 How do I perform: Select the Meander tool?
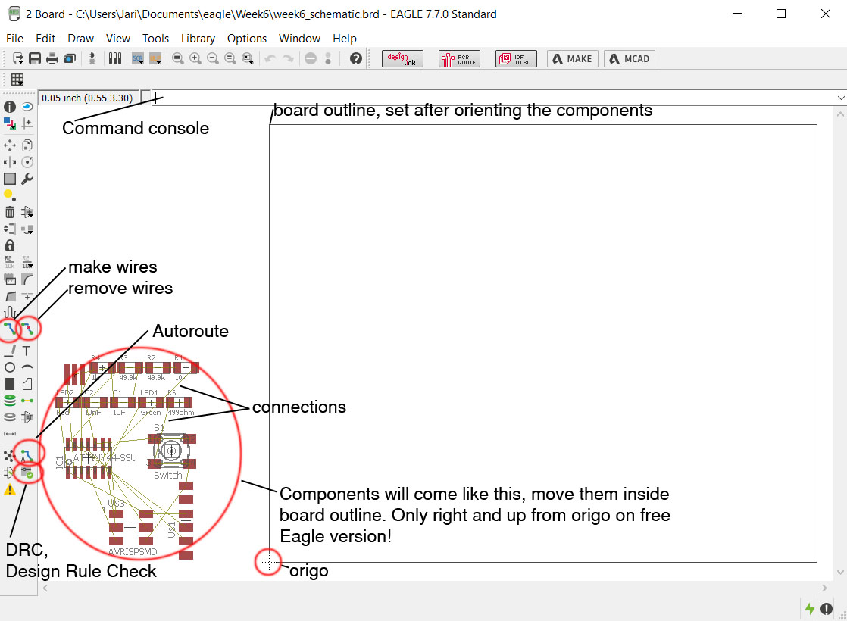point(10,313)
